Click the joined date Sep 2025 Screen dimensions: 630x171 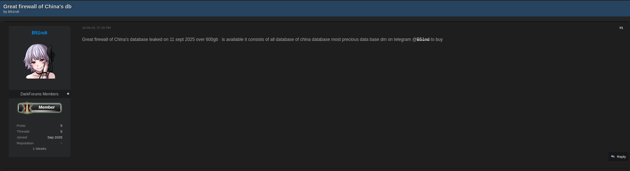tap(55, 137)
